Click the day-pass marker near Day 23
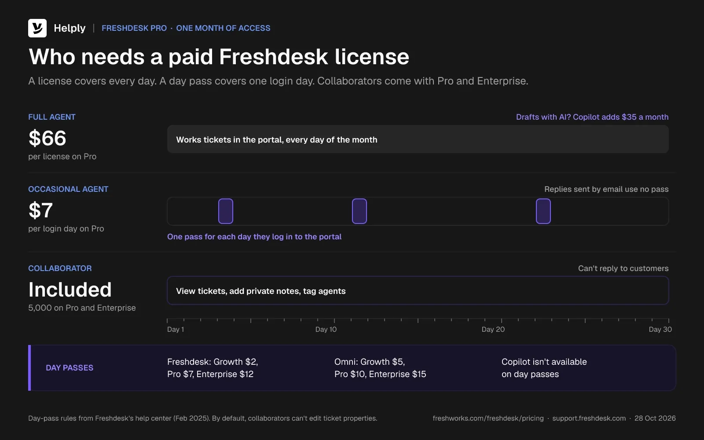The height and width of the screenshot is (440, 704). [543, 211]
